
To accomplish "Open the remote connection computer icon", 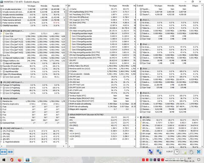I will click(150, 152).
